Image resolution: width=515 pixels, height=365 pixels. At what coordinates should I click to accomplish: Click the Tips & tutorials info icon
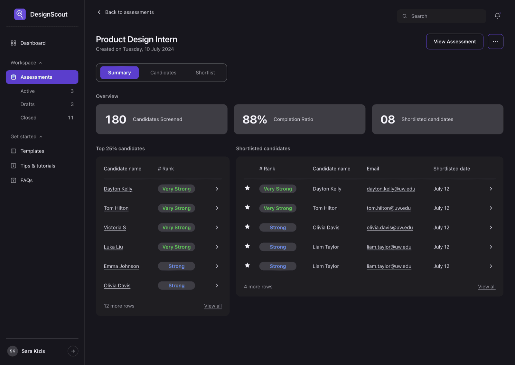click(x=14, y=166)
